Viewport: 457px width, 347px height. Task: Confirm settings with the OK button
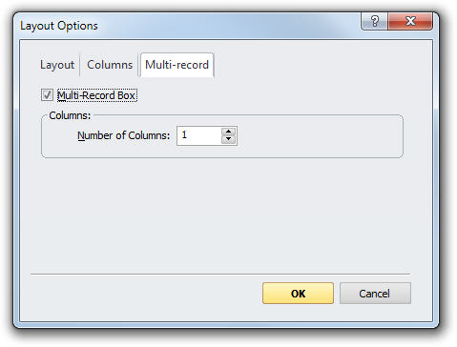(x=298, y=294)
